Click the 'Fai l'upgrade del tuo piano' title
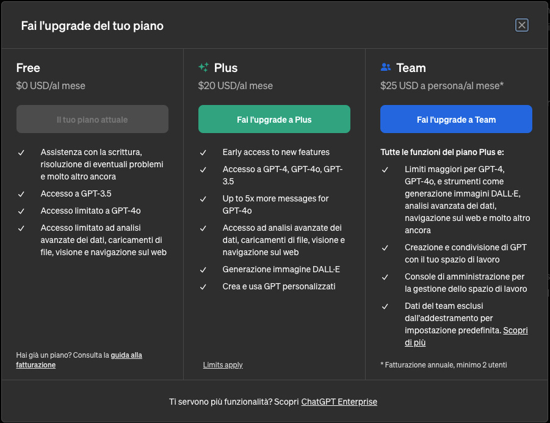Screen dimensions: 550x423 (x=92, y=26)
